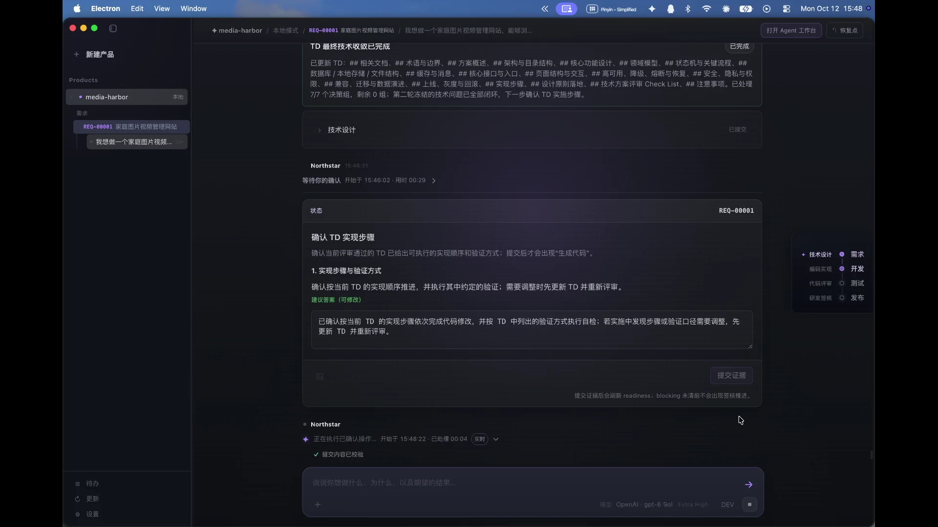This screenshot has height=527, width=938.
Task: Click the chat message input field
Action: (525, 483)
